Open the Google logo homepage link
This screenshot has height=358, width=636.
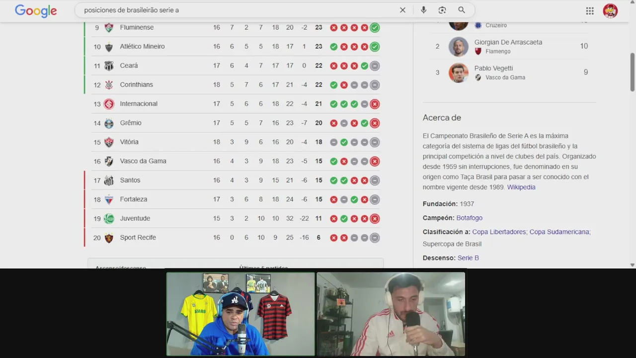pyautogui.click(x=36, y=10)
